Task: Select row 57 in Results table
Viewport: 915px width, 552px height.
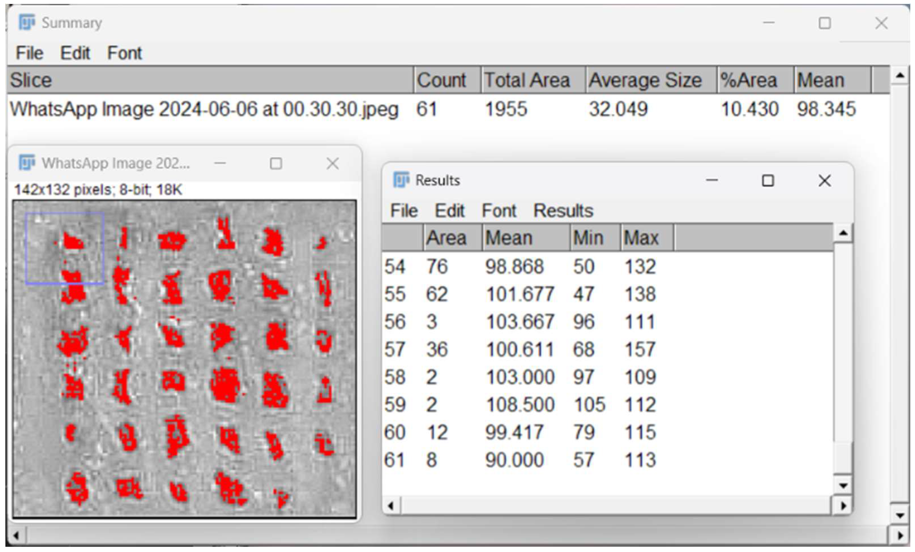Action: 520,349
